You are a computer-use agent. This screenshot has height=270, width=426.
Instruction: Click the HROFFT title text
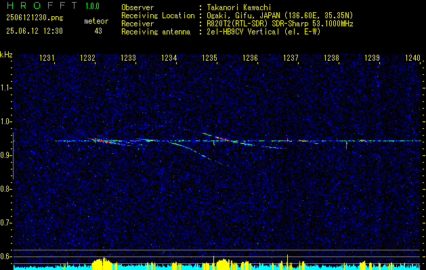click(x=41, y=5)
